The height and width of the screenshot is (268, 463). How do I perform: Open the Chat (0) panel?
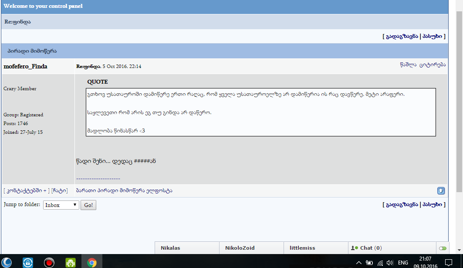coord(392,248)
